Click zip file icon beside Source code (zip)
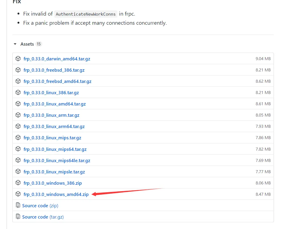Image resolution: width=283 pixels, height=229 pixels. pos(18,205)
